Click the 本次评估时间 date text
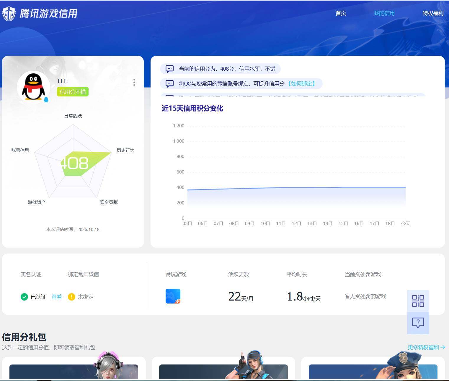The height and width of the screenshot is (381, 449). click(x=73, y=229)
